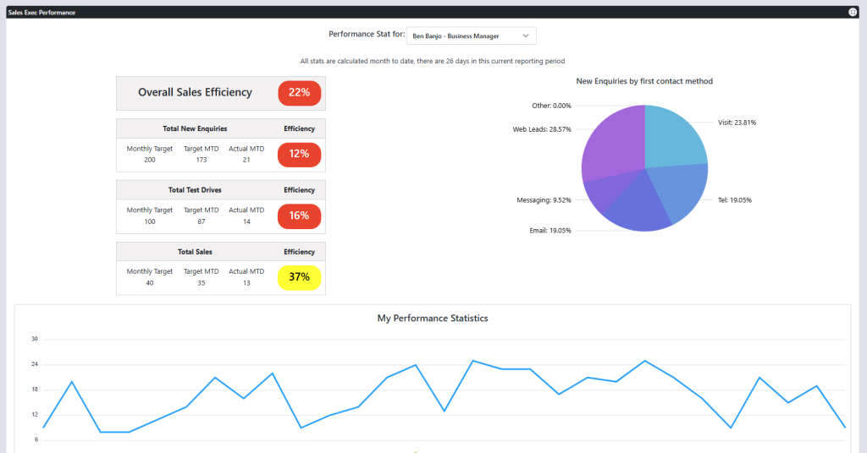Click the fullscreen expand icon in header

click(853, 13)
